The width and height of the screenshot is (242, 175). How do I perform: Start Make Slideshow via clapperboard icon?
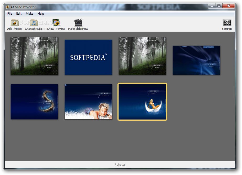pos(78,23)
